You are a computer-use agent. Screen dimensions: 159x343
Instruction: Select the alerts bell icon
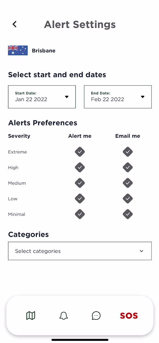tap(64, 315)
